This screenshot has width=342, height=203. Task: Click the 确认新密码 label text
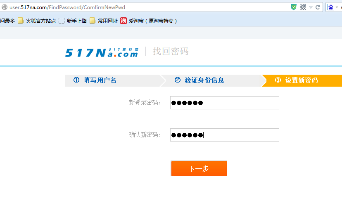click(145, 135)
